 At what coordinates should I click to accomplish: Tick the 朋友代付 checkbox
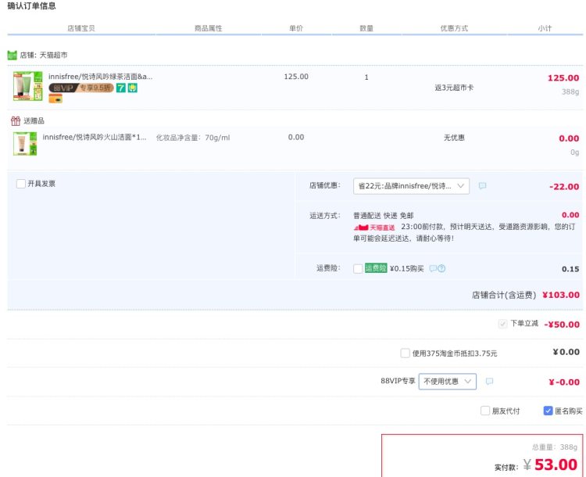(484, 411)
